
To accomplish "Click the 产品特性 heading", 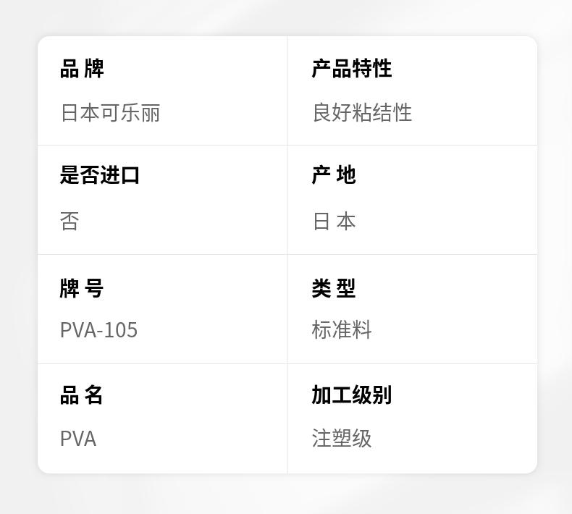I will [351, 69].
